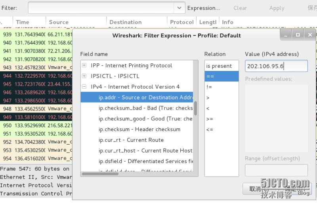Screen dimensions: 317x206
Task: Expand the IPSICTL tree node
Action: pos(84,76)
